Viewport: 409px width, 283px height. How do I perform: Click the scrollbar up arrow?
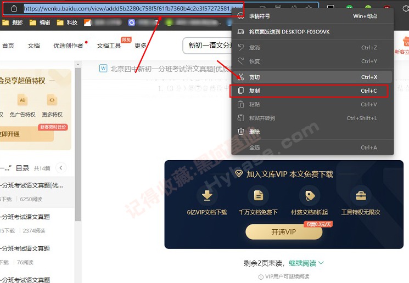(x=78, y=64)
